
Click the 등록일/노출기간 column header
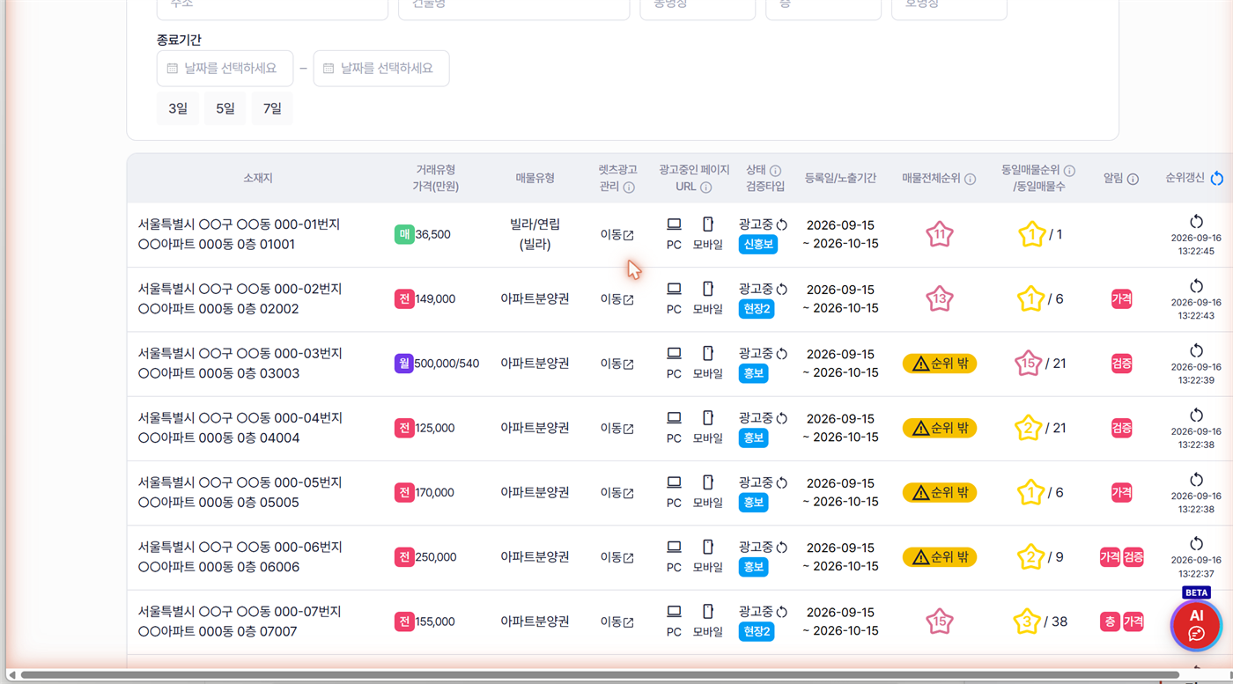tap(840, 178)
